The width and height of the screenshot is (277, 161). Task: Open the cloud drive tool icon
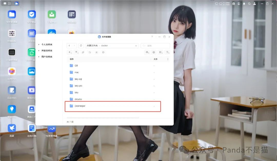[32, 109]
